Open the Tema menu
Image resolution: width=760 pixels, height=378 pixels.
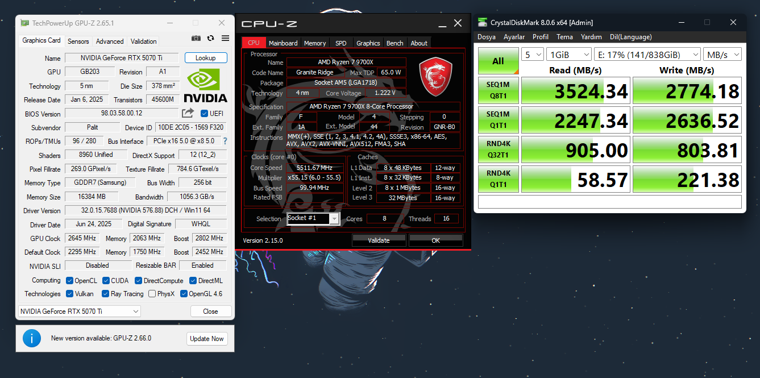[564, 37]
